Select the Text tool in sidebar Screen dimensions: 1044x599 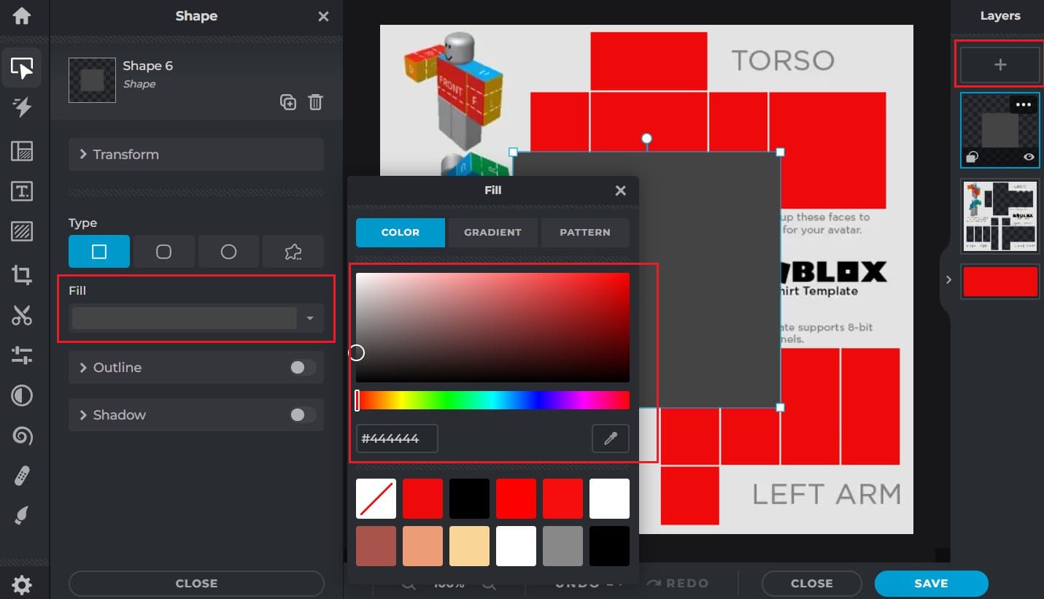point(22,192)
